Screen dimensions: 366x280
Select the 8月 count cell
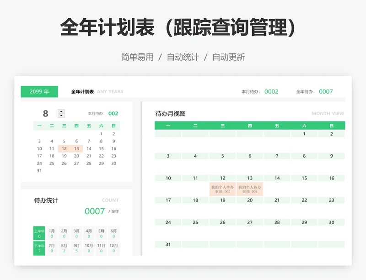click(64, 248)
